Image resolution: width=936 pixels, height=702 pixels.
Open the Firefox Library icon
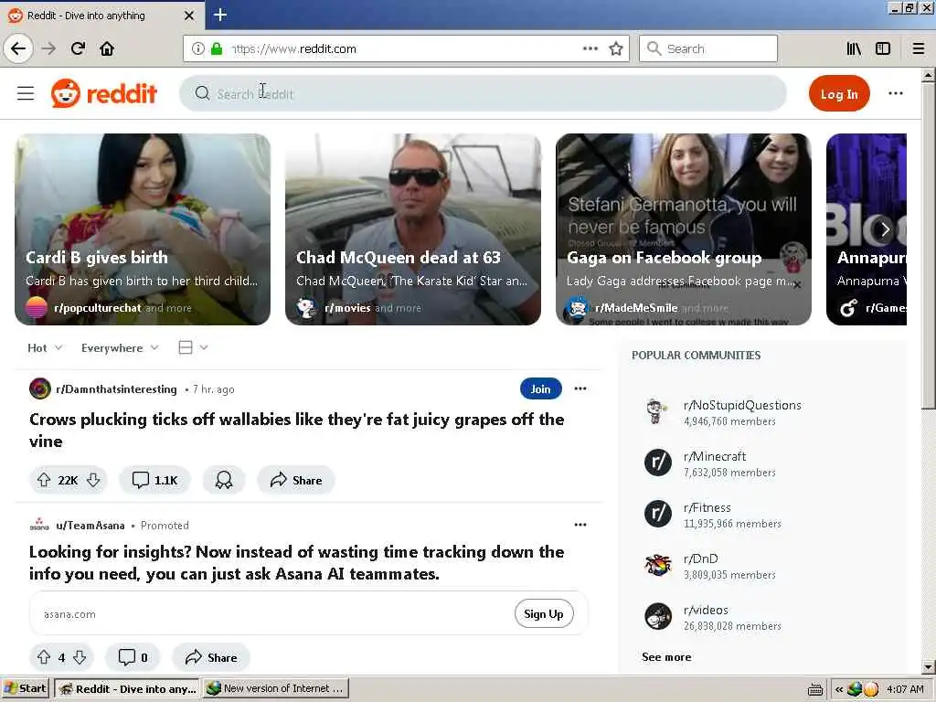854,48
